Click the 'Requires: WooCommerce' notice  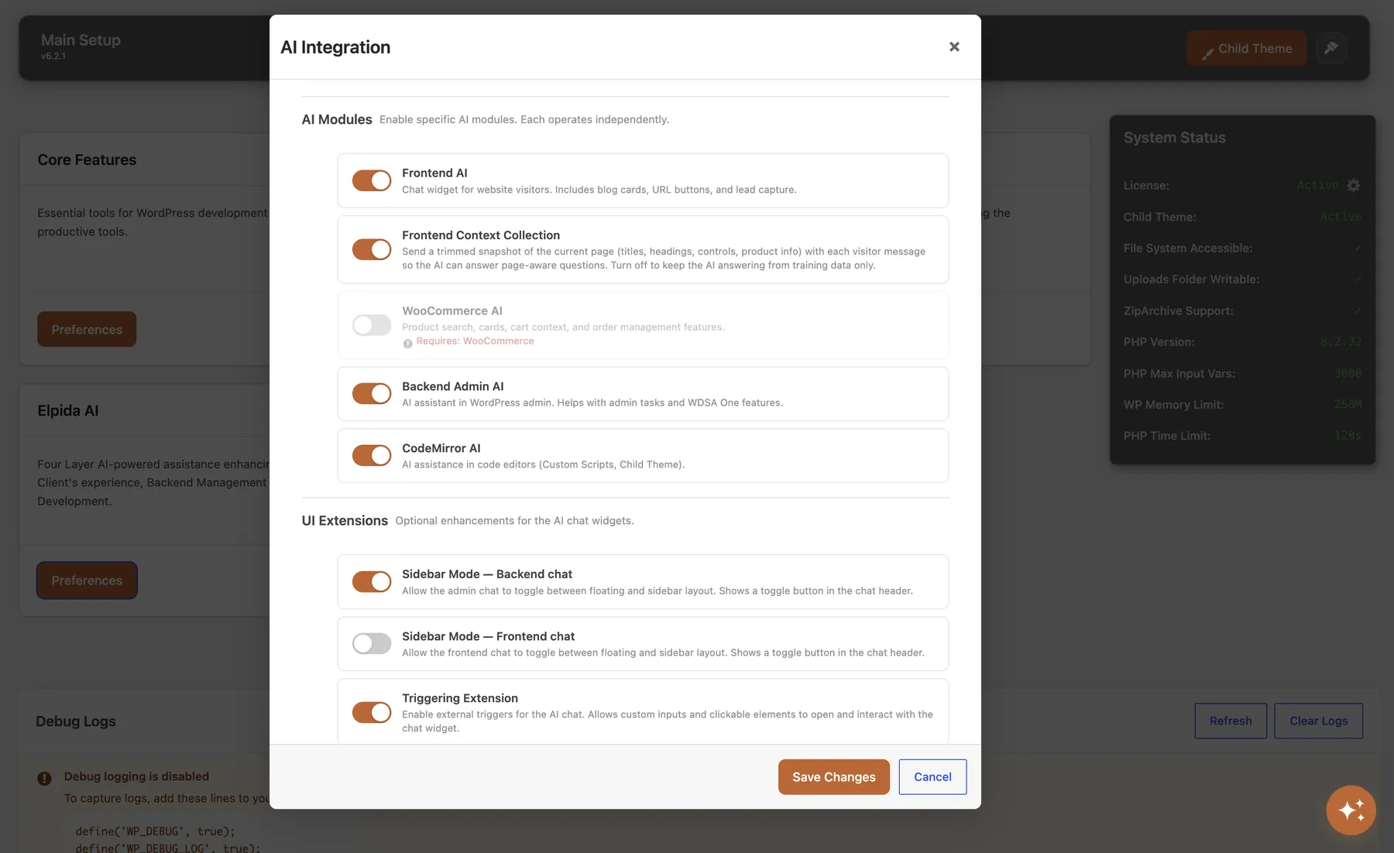(x=475, y=341)
